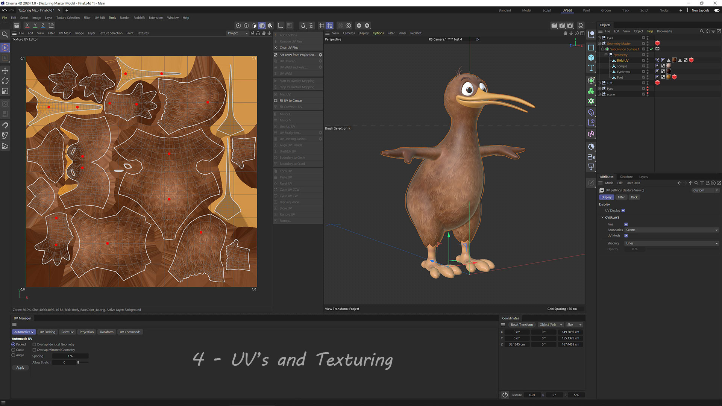Click the Cube primitive icon
Screen dimensions: 722x406
[x=591, y=58]
